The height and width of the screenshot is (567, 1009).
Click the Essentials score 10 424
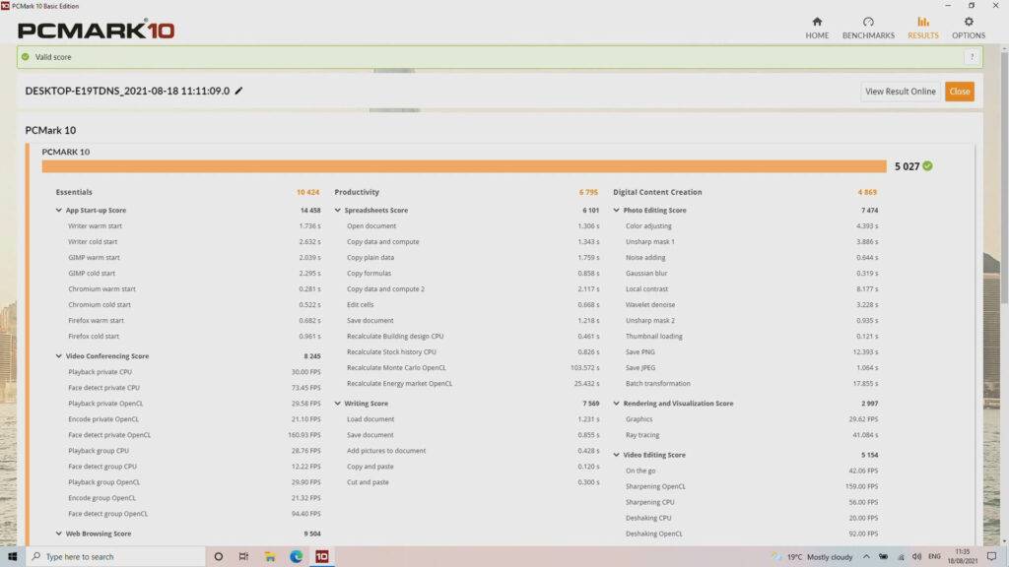pyautogui.click(x=307, y=192)
